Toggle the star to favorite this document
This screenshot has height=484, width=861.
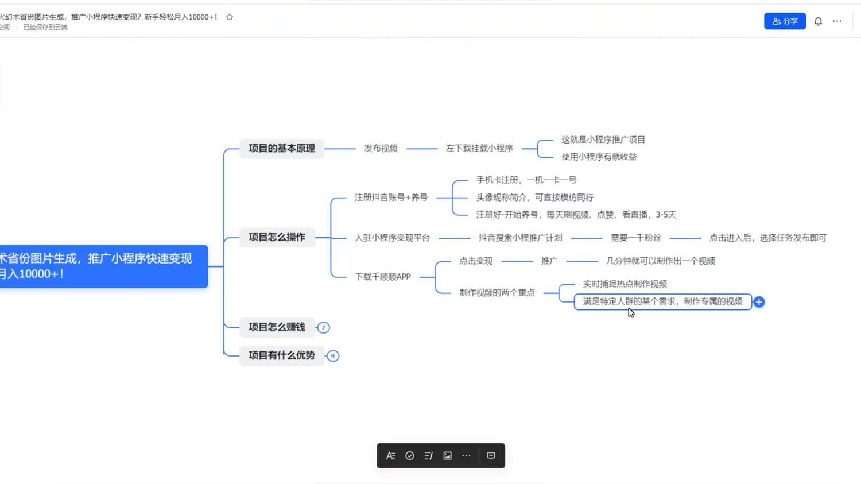click(x=229, y=17)
